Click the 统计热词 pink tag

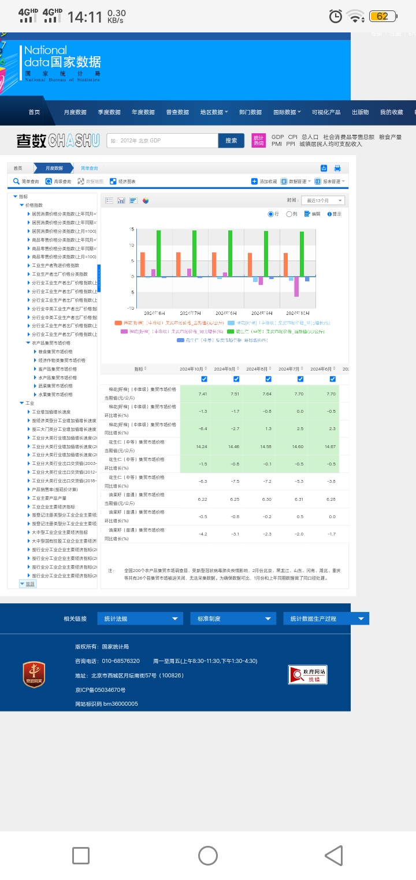(258, 140)
